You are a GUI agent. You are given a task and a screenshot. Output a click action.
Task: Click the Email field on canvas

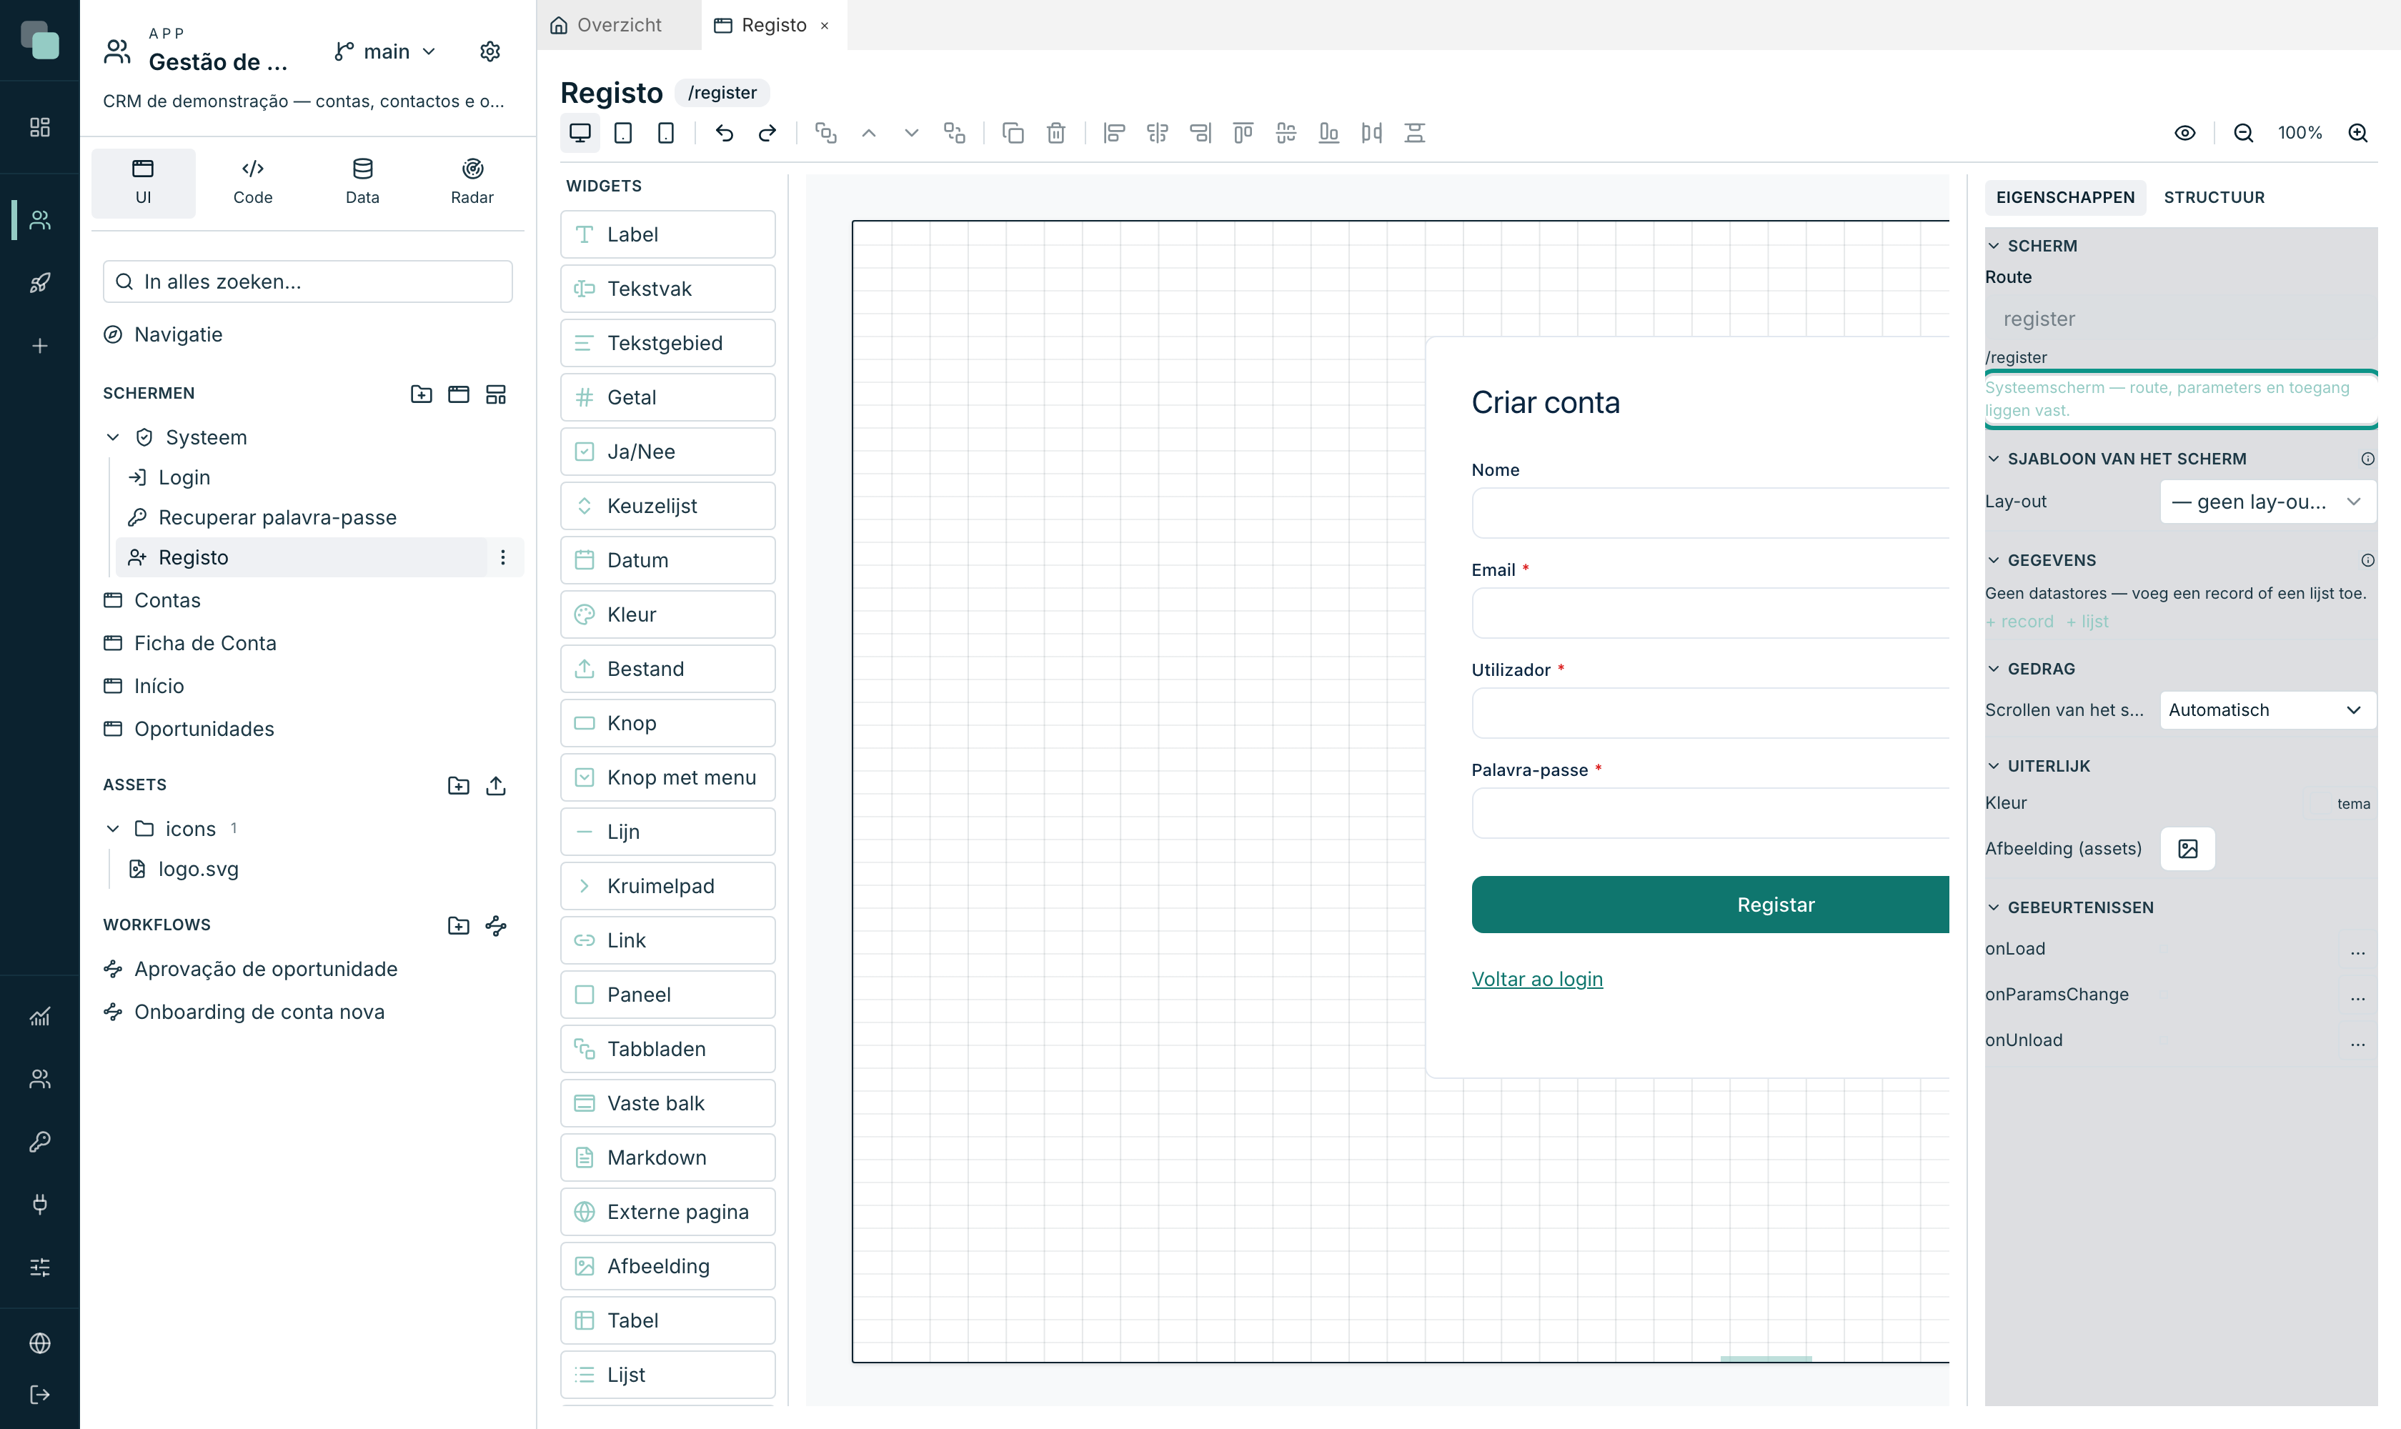(x=1711, y=613)
